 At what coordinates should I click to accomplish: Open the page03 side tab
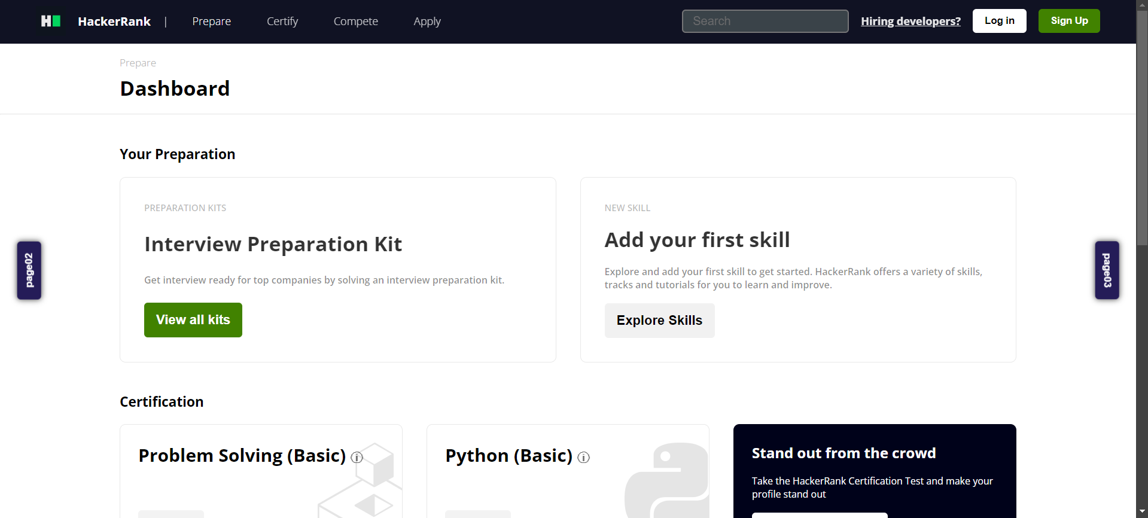pyautogui.click(x=1107, y=270)
